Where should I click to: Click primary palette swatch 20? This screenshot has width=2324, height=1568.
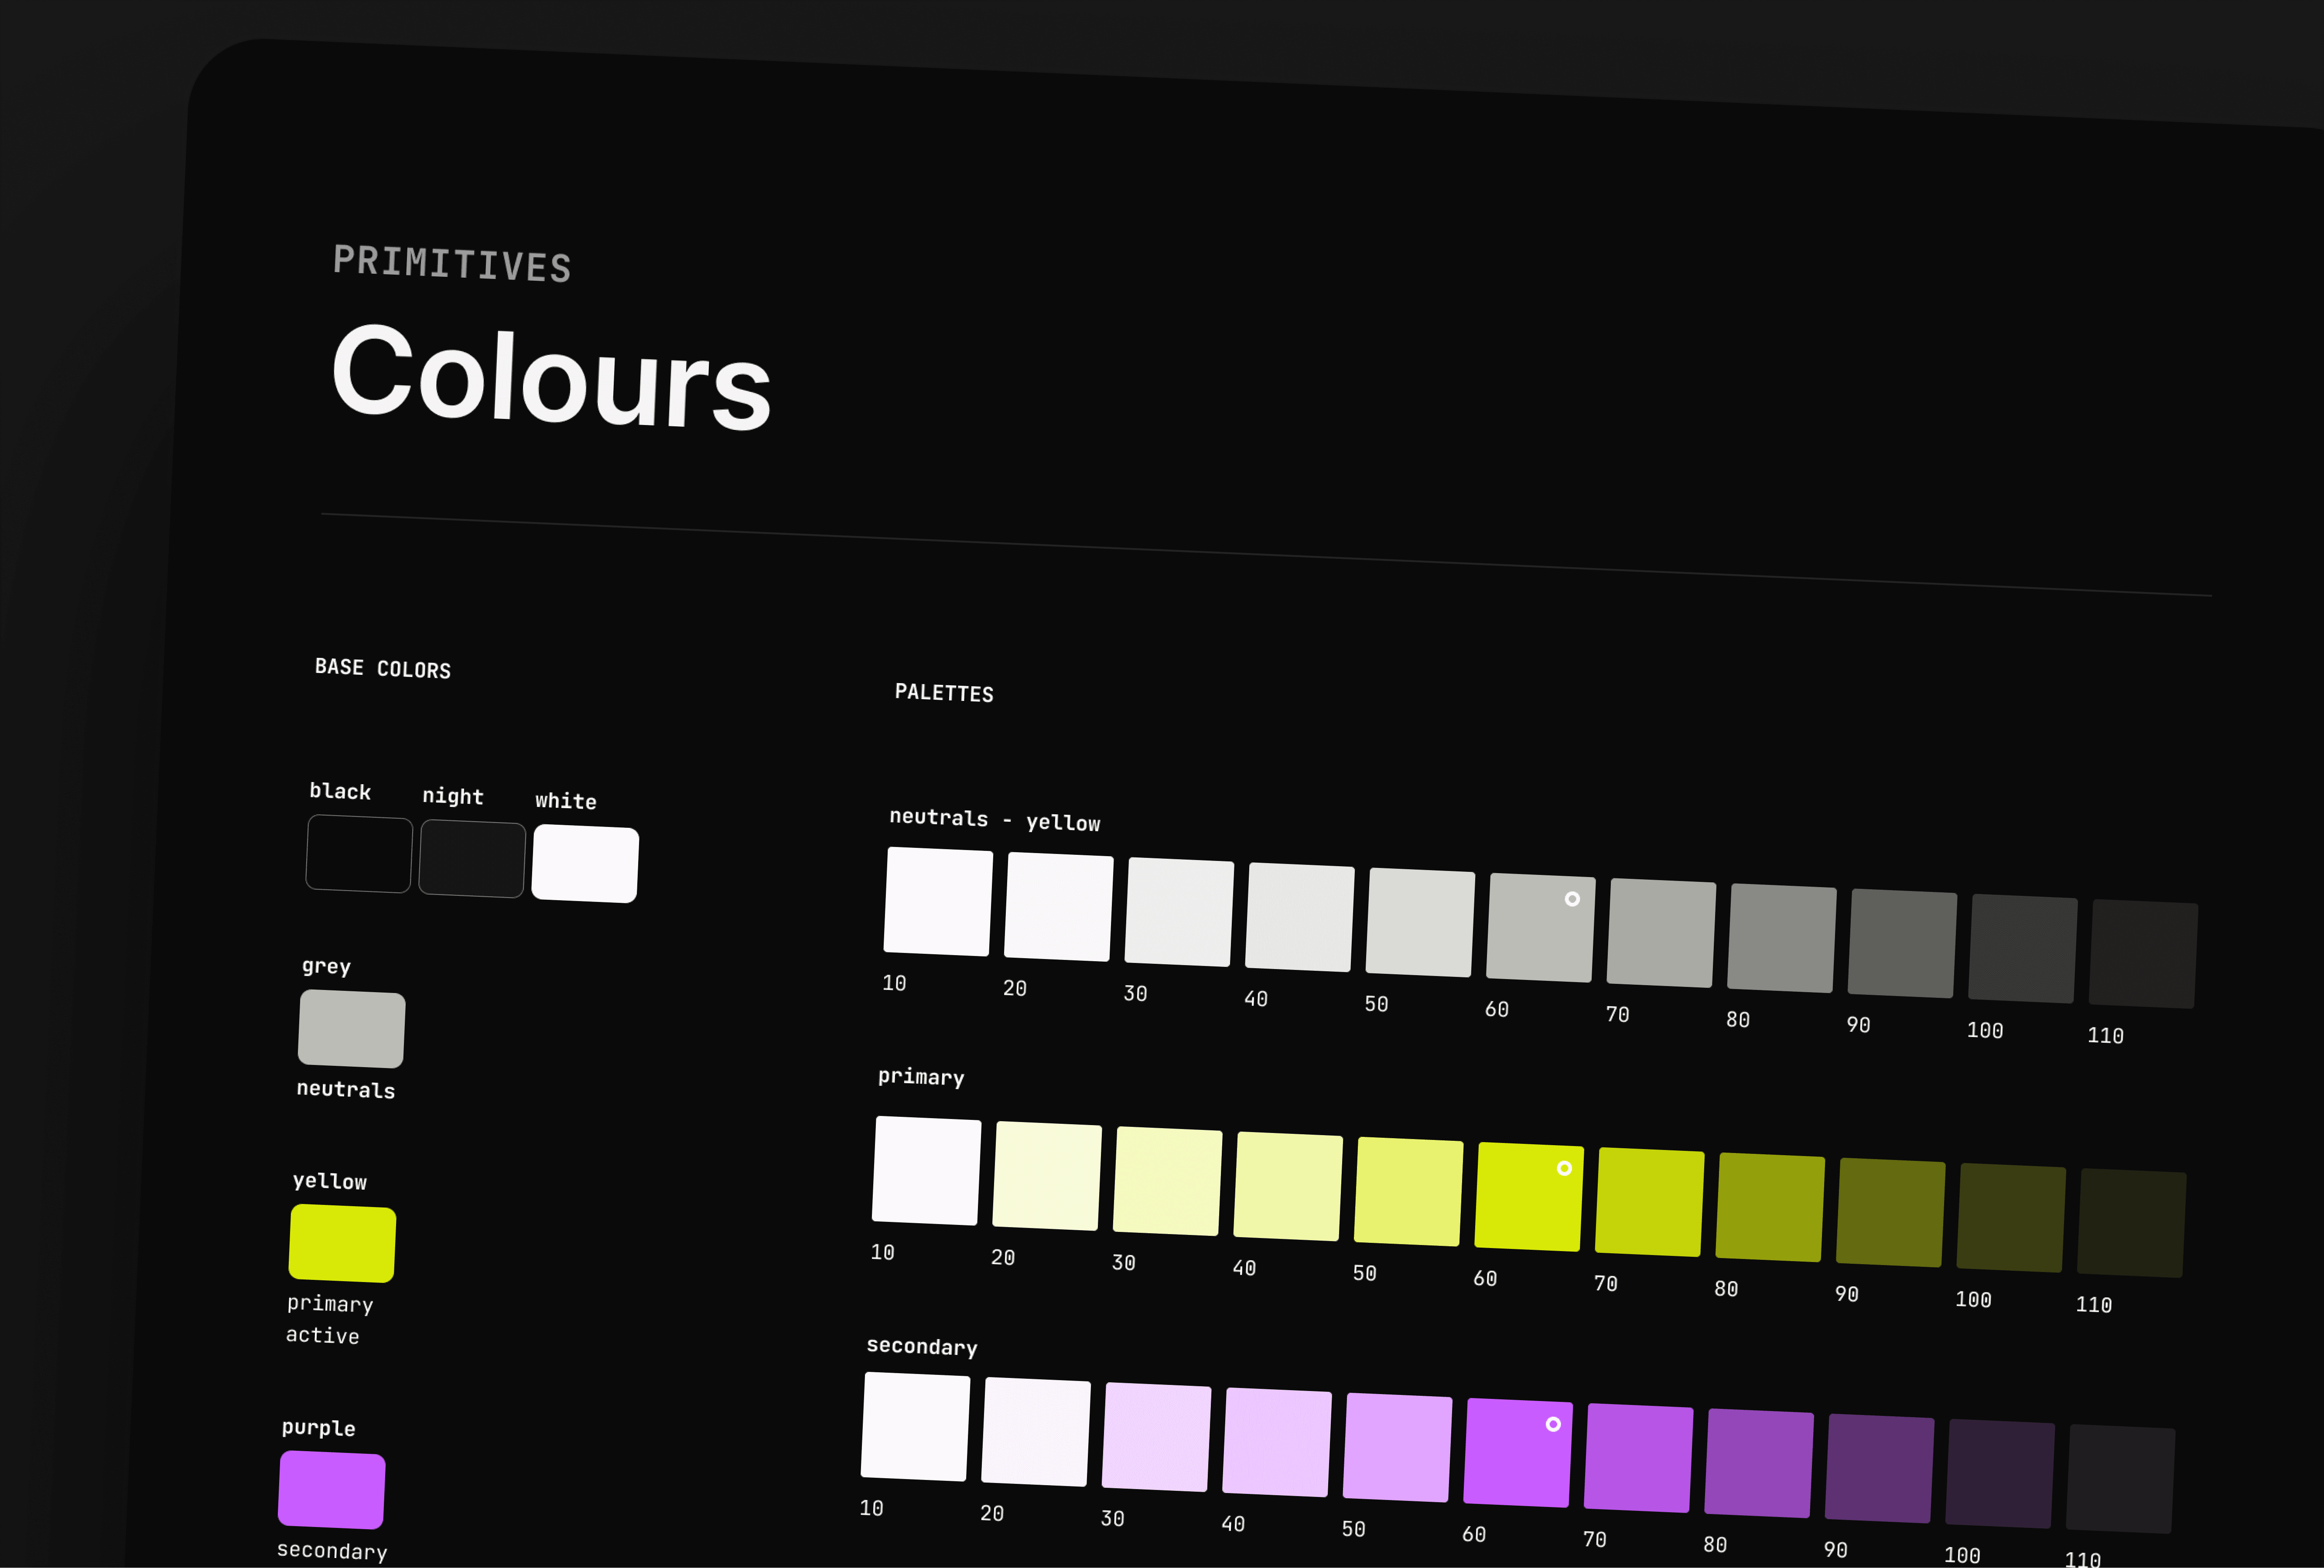click(x=1046, y=1175)
